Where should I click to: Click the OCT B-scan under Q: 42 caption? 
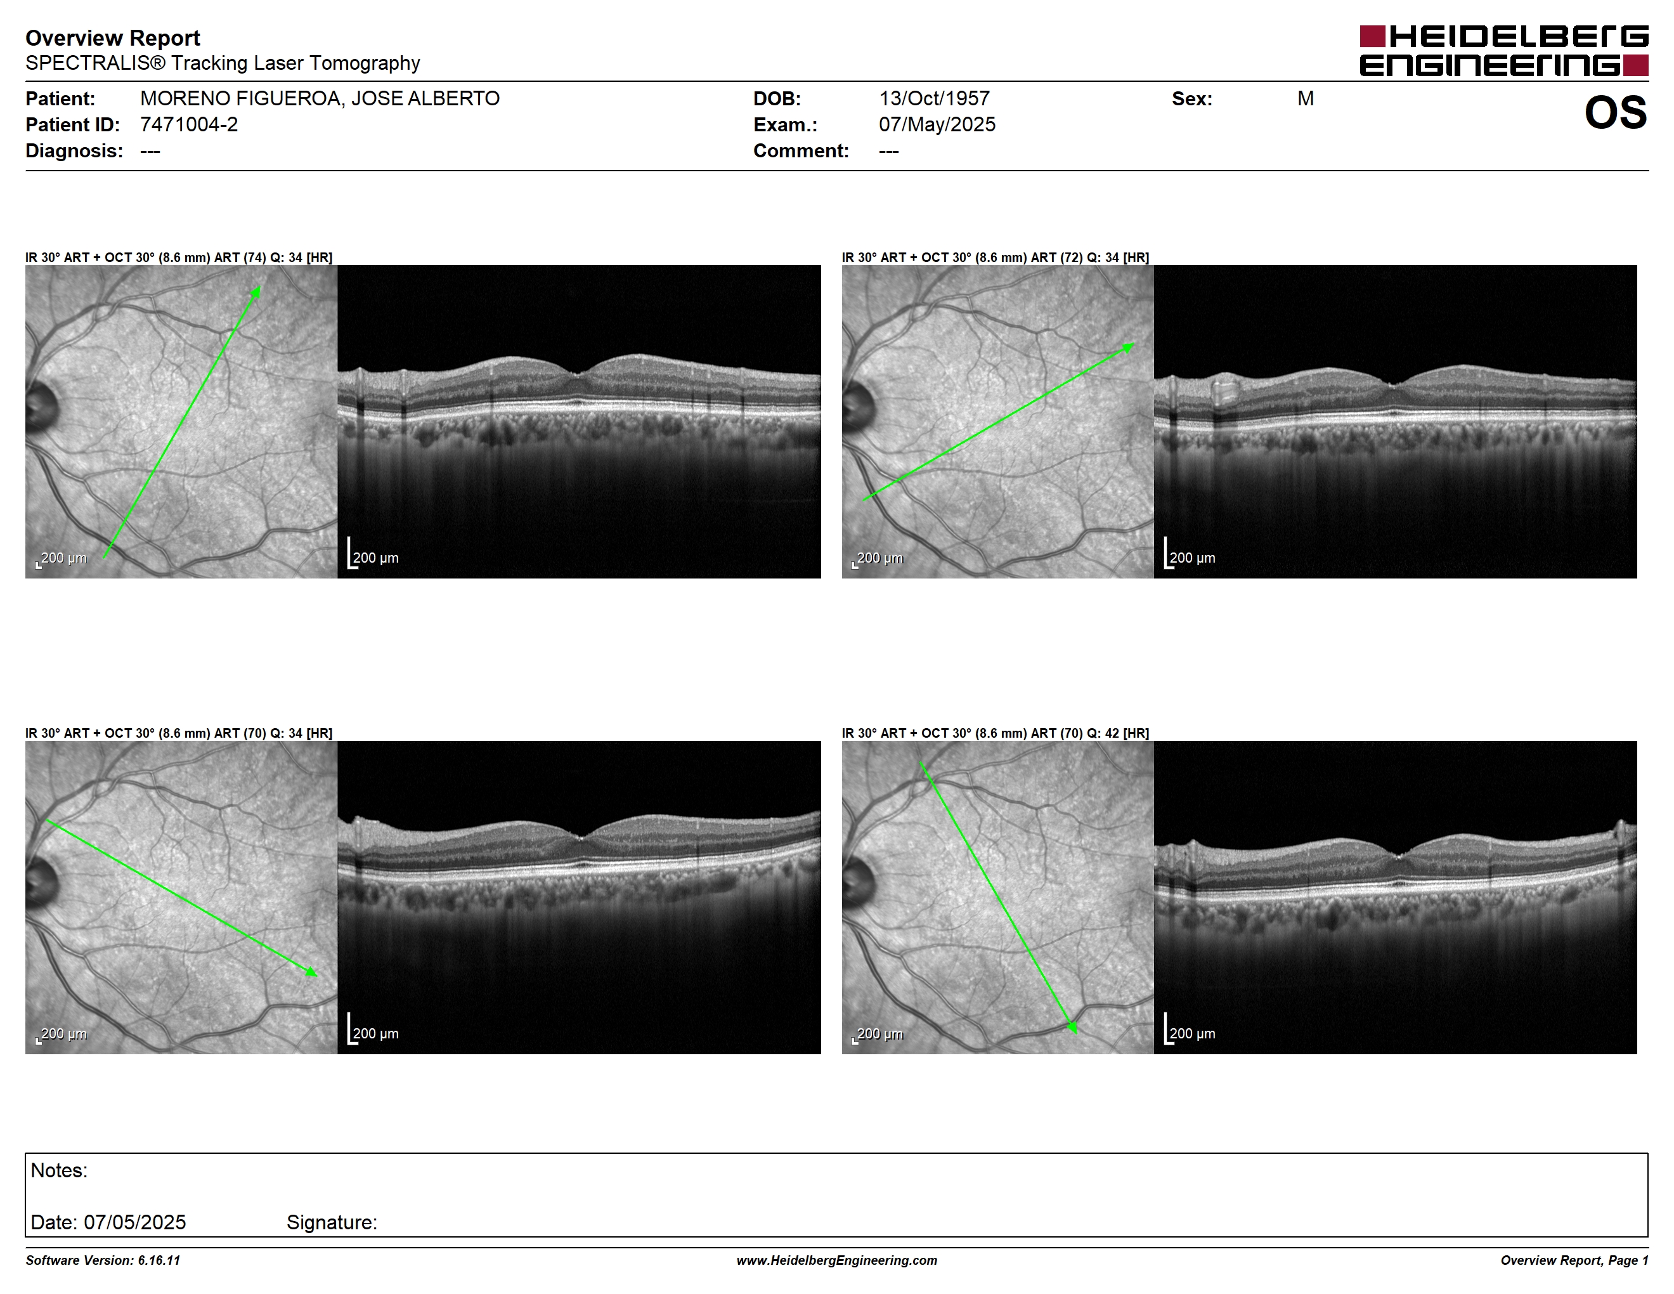pyautogui.click(x=1395, y=897)
